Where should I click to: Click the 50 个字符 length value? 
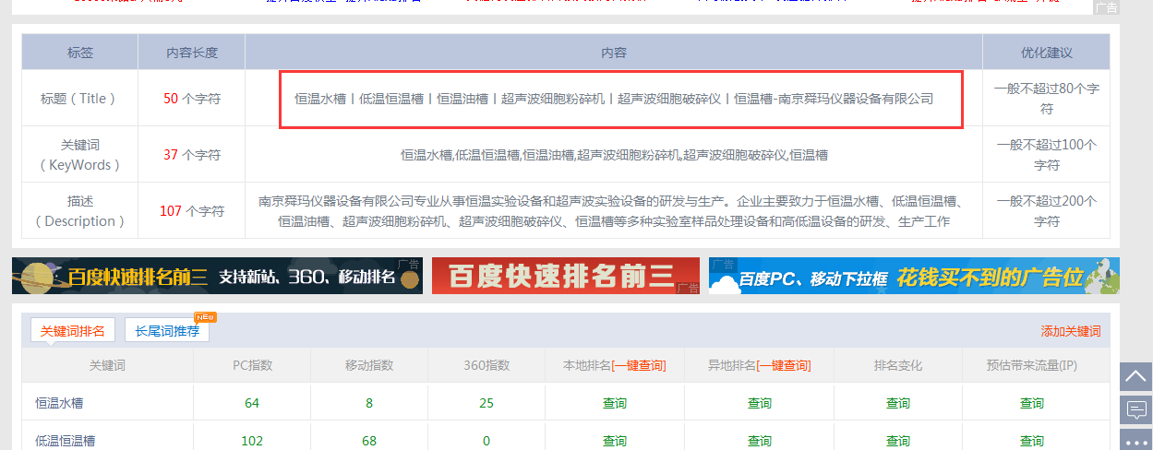(x=192, y=99)
